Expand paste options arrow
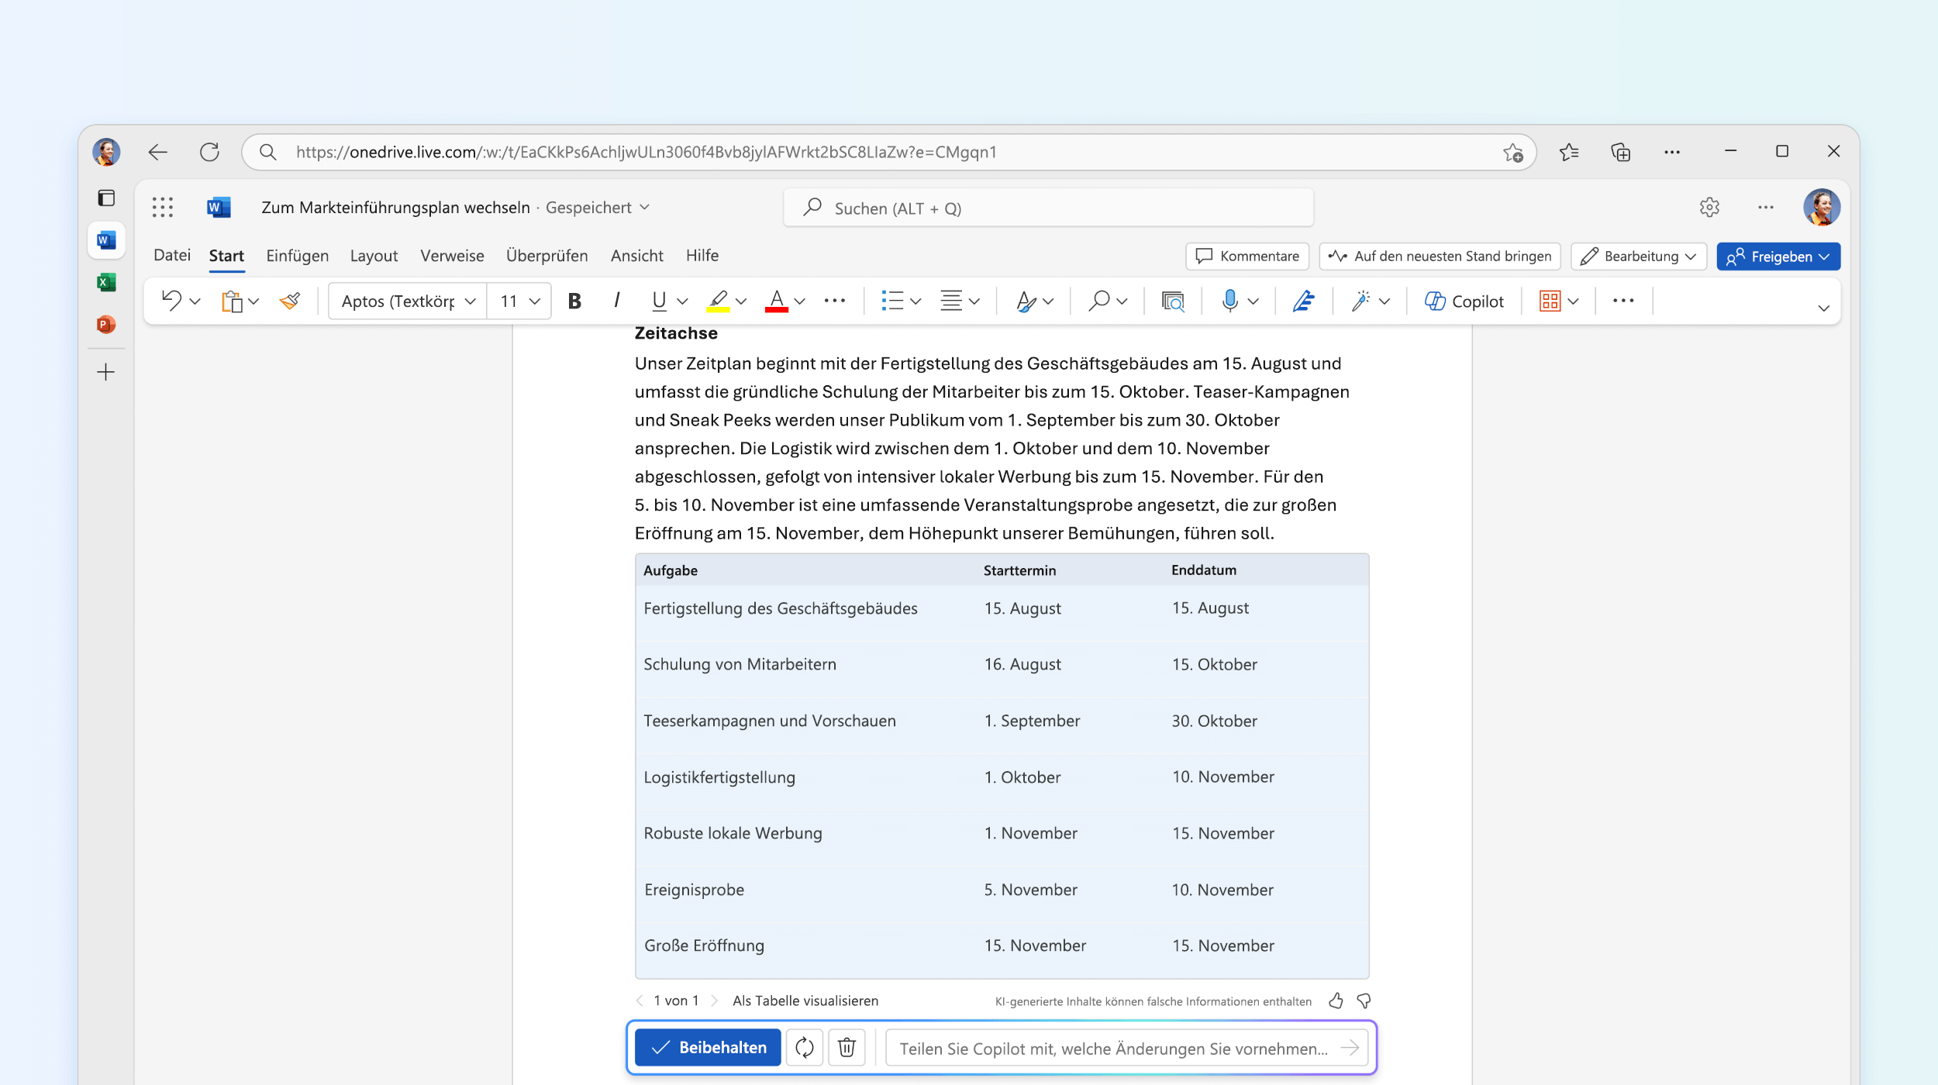 click(x=254, y=301)
